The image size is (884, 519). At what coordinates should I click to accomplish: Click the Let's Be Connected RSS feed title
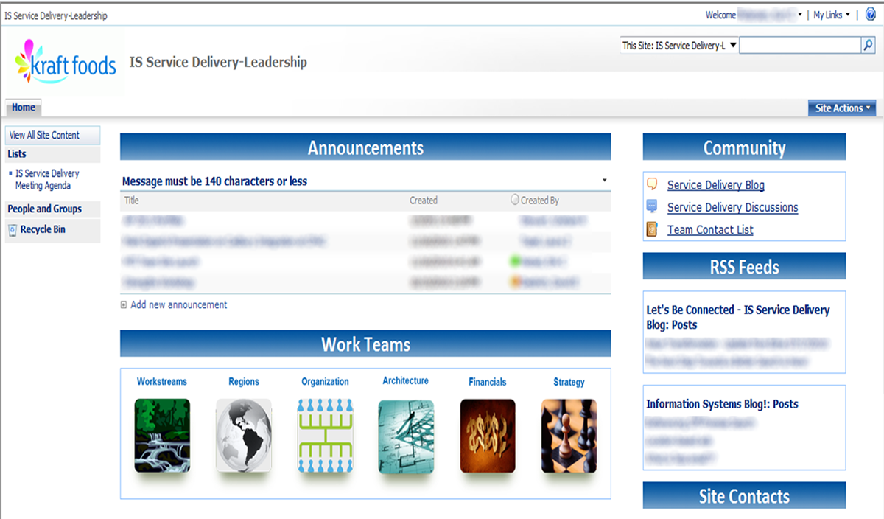coord(738,317)
